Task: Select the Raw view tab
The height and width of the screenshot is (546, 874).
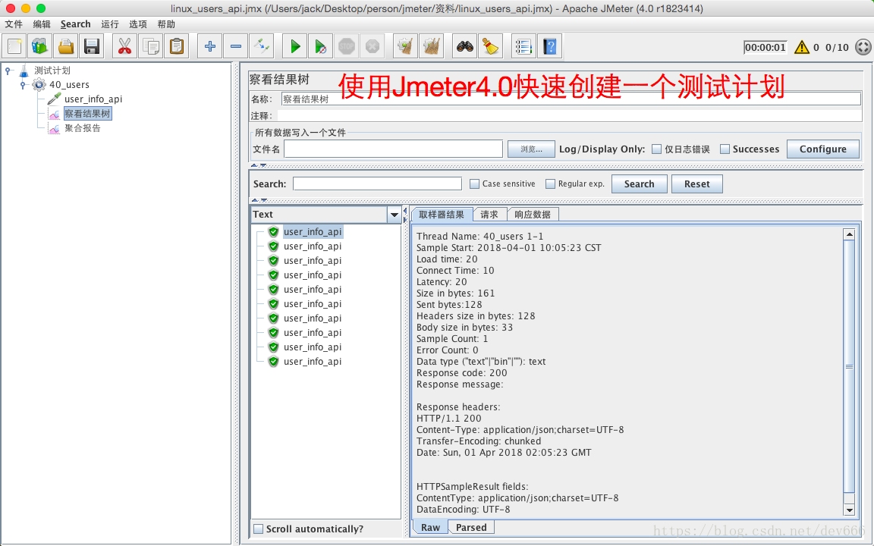Action: (430, 527)
